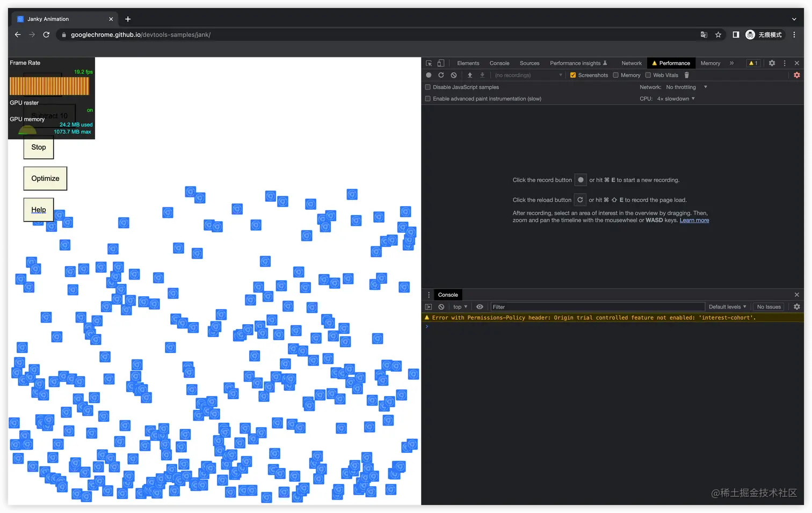The width and height of the screenshot is (812, 513).
Task: Click the Optimize button
Action: [45, 178]
